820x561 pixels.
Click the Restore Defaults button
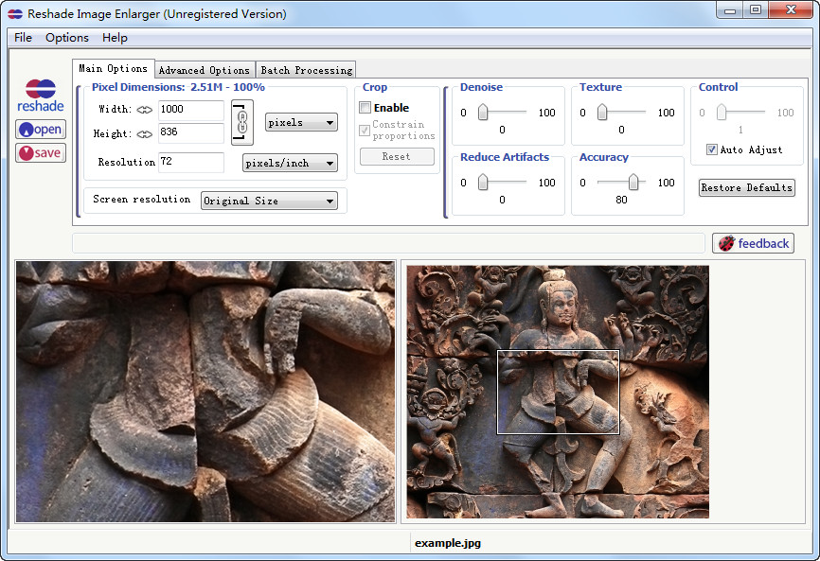pyautogui.click(x=746, y=187)
